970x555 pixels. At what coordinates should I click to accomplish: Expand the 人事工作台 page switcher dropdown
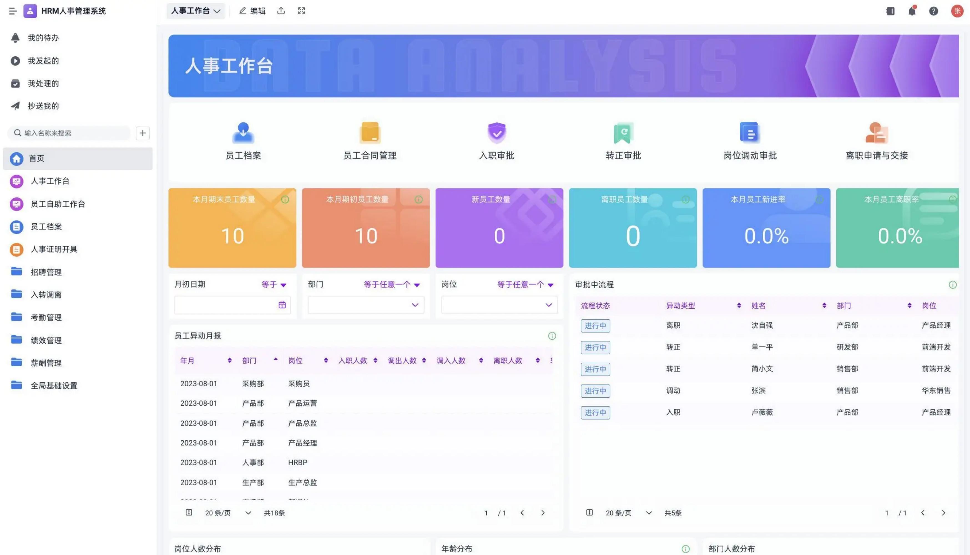click(196, 11)
